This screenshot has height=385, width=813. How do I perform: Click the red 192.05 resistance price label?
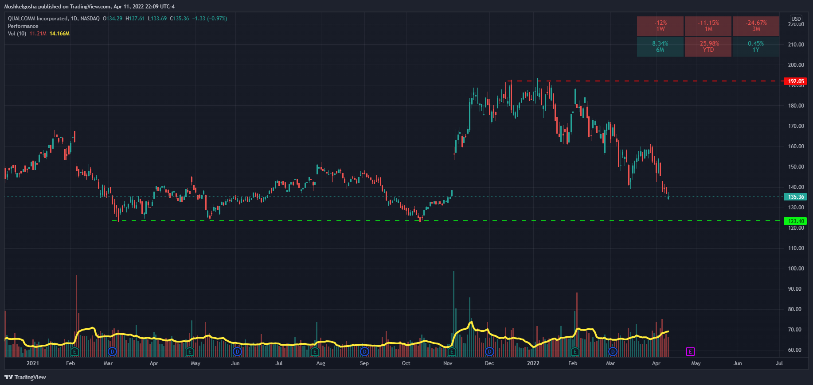point(796,81)
